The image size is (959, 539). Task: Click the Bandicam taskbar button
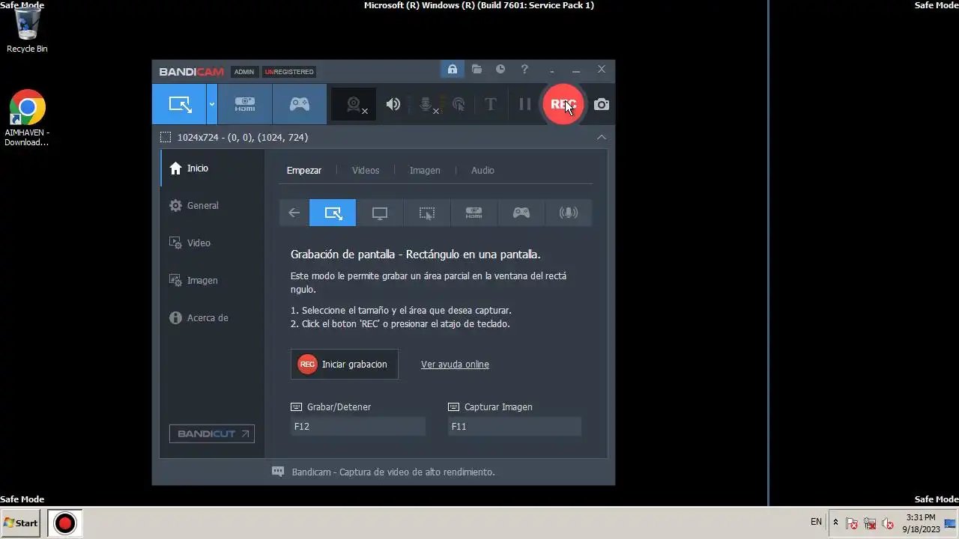click(64, 523)
